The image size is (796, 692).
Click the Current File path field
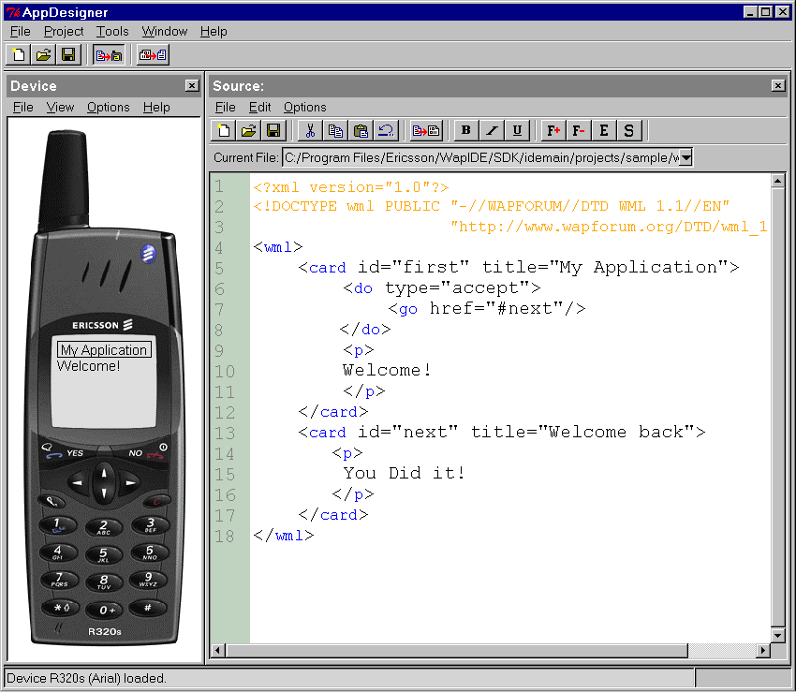coord(480,158)
